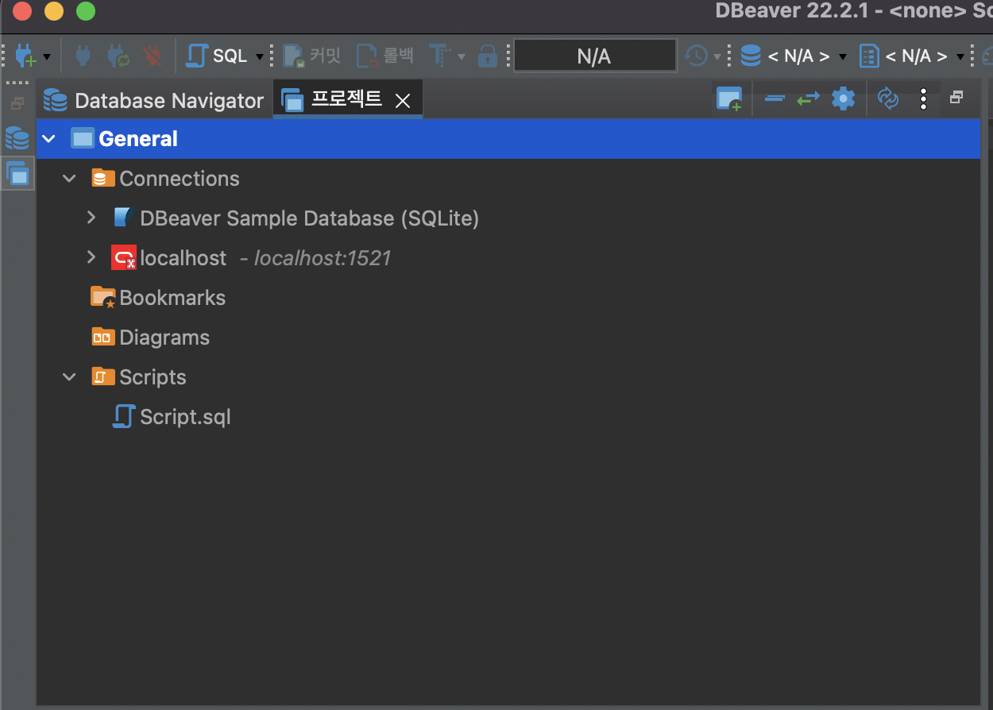Expand the localhost connection
This screenshot has width=993, height=710.
[91, 257]
